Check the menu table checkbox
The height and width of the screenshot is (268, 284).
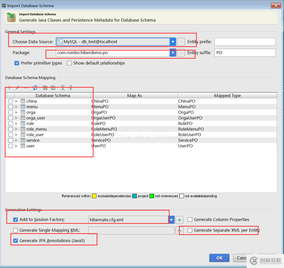[11, 107]
